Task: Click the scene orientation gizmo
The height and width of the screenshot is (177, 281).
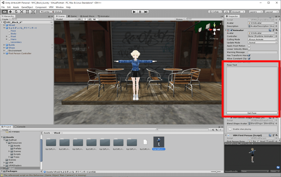Action: point(214,29)
